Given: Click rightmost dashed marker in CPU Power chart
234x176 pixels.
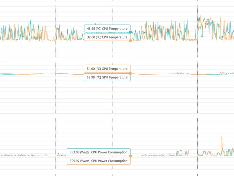Looking at the screenshot, I should coord(198,135).
